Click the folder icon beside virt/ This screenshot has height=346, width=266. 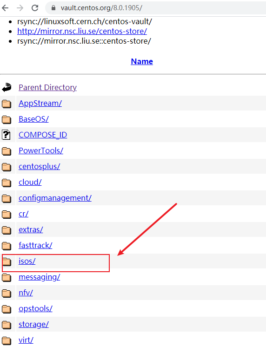pos(7,340)
